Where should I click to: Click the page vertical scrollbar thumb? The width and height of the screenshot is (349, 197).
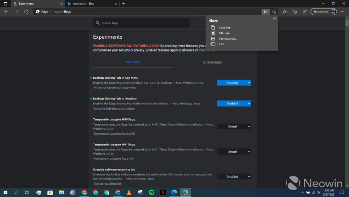(x=347, y=23)
